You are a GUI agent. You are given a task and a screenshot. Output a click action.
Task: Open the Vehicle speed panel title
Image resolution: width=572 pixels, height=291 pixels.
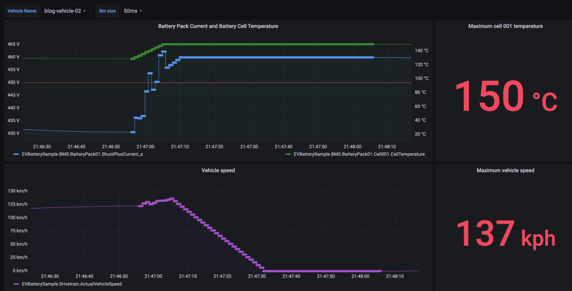coord(218,170)
